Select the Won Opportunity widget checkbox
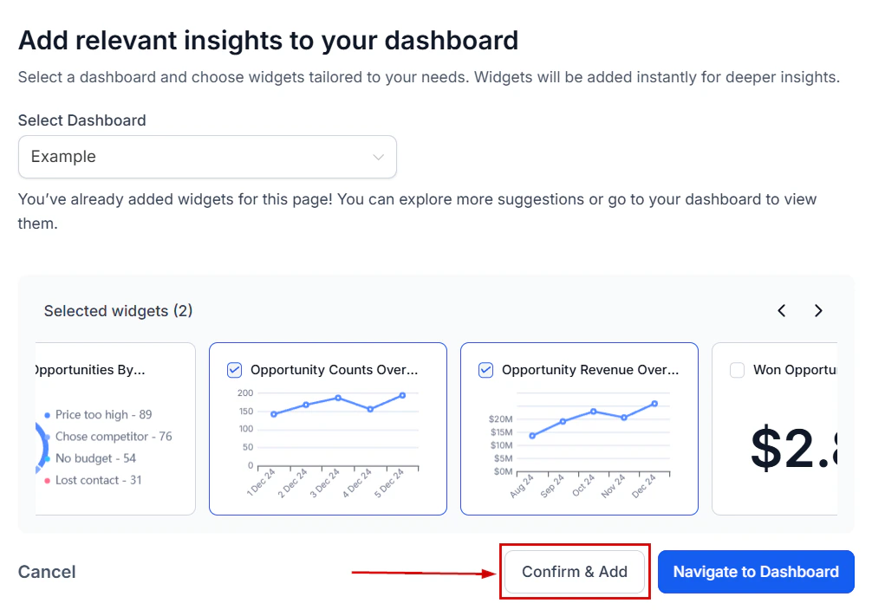 click(737, 370)
